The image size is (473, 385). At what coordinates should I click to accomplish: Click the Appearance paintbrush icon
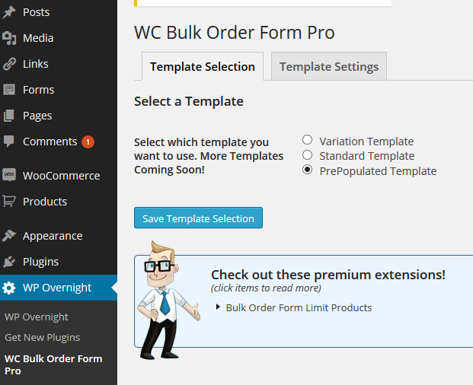coord(8,236)
